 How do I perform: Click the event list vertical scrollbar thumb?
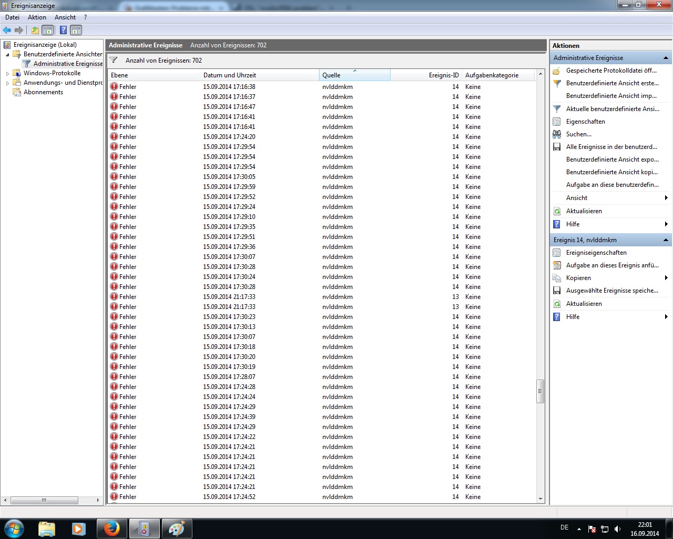(x=540, y=391)
